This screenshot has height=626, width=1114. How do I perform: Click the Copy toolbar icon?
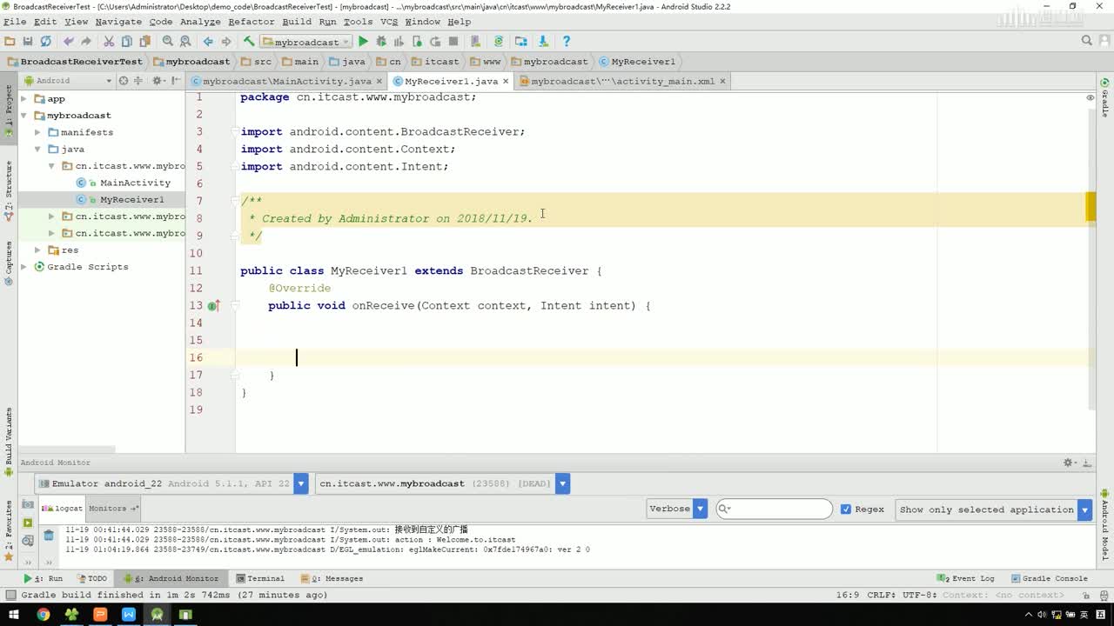coord(127,41)
